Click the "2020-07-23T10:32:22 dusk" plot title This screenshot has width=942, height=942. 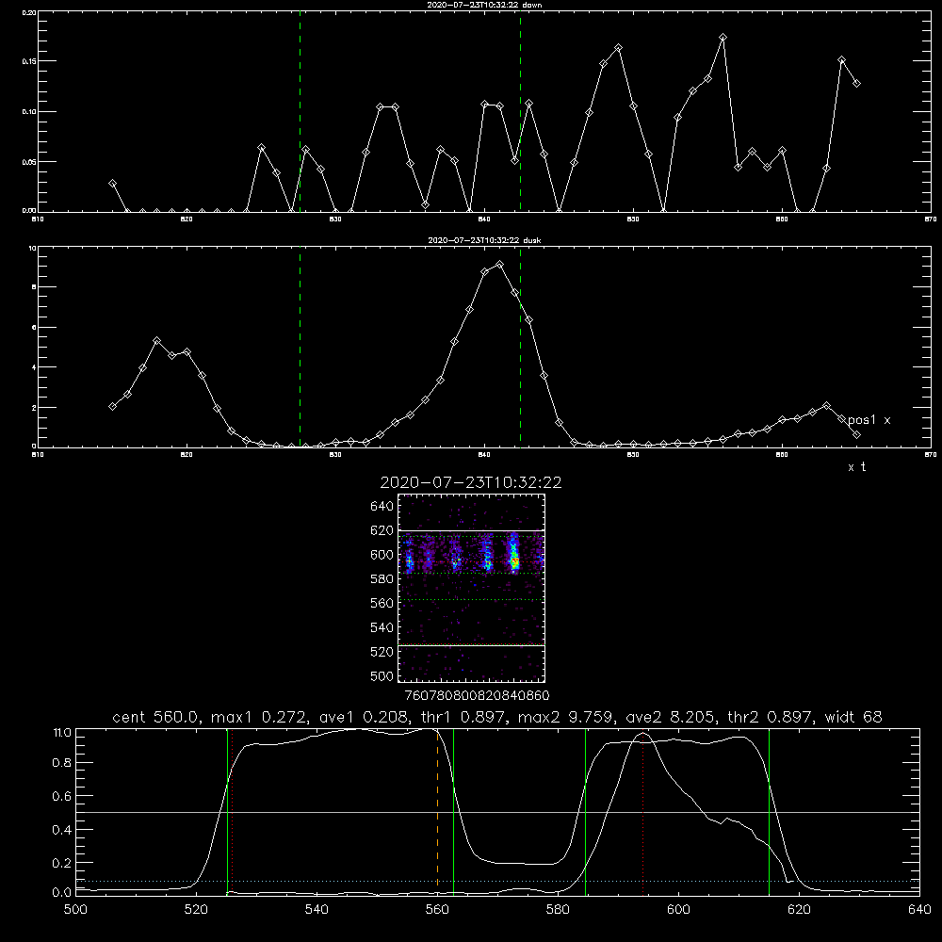pos(484,240)
